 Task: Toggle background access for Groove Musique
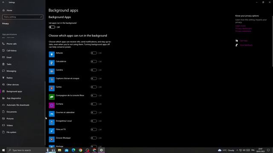click(94, 138)
